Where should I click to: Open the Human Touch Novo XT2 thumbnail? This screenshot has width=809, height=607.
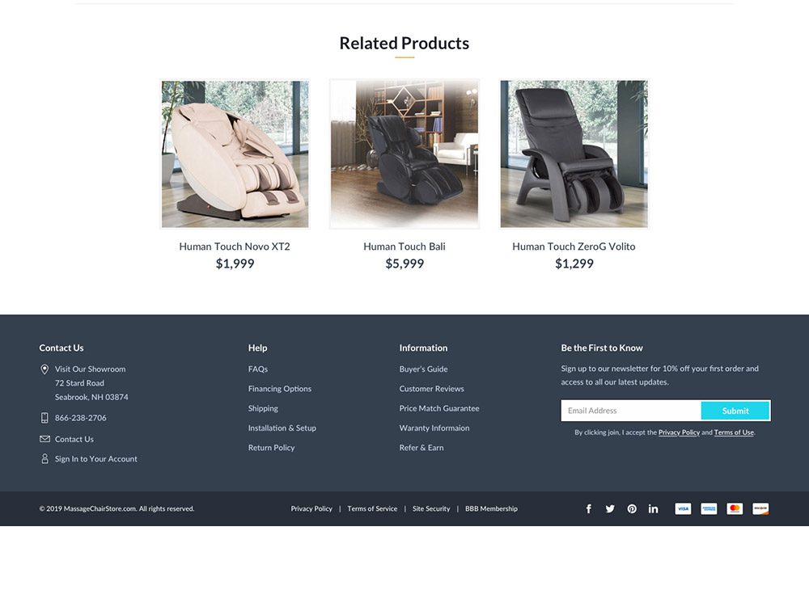click(x=235, y=154)
